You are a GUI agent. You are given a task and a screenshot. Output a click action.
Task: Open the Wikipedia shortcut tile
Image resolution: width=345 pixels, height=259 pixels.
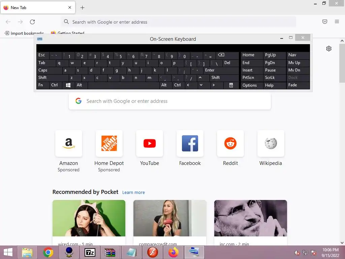(271, 143)
